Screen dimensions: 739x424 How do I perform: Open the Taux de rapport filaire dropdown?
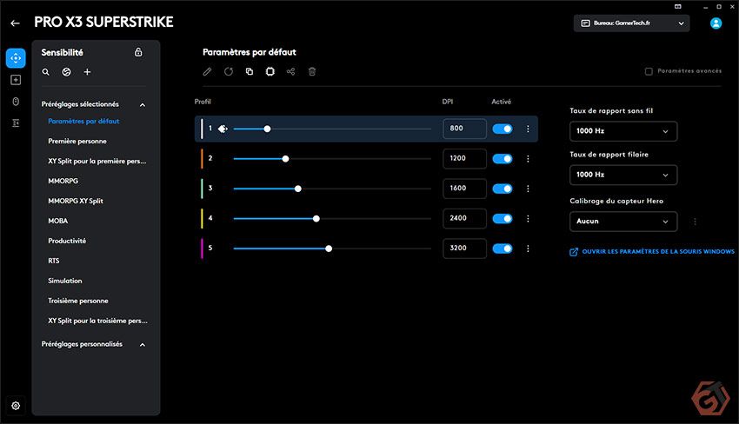623,175
